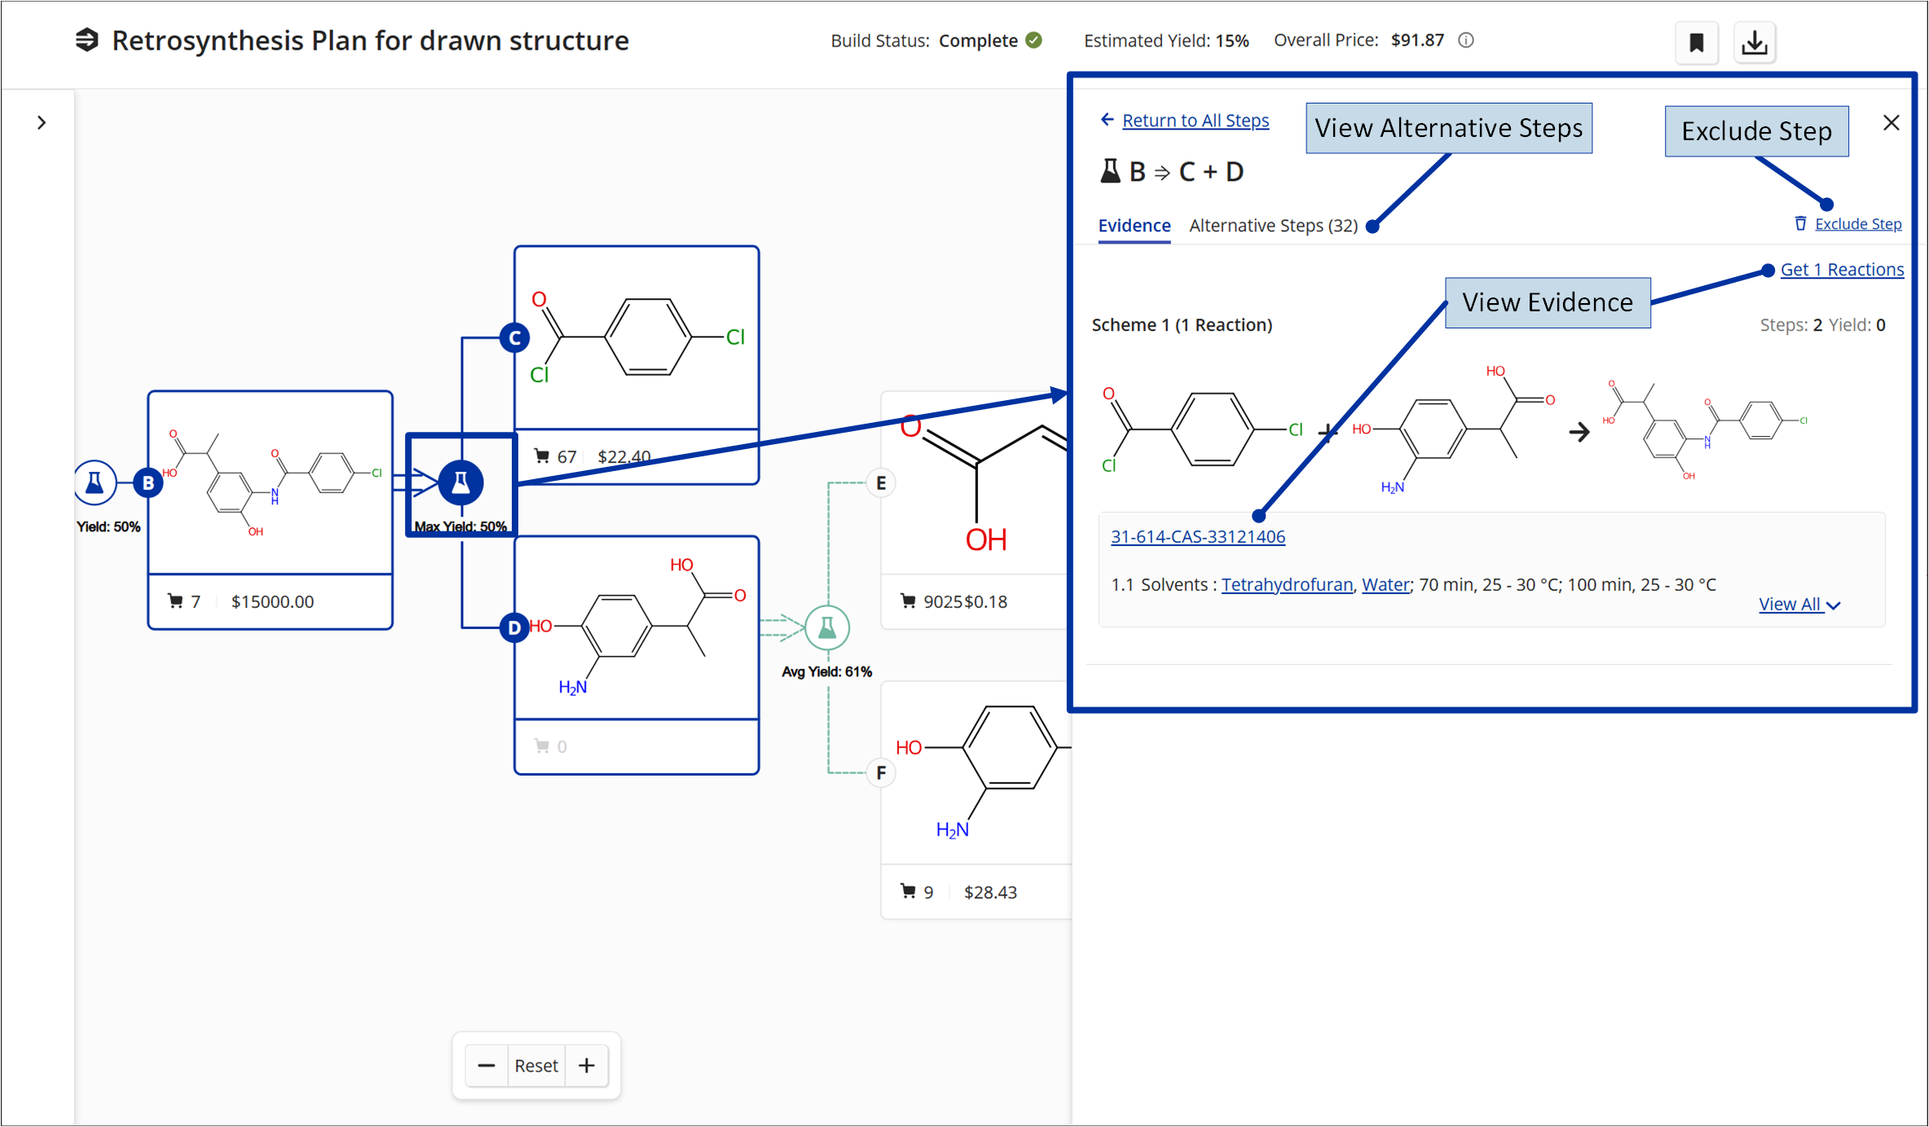
Task: Click the Exclude Step link
Action: (x=1858, y=224)
